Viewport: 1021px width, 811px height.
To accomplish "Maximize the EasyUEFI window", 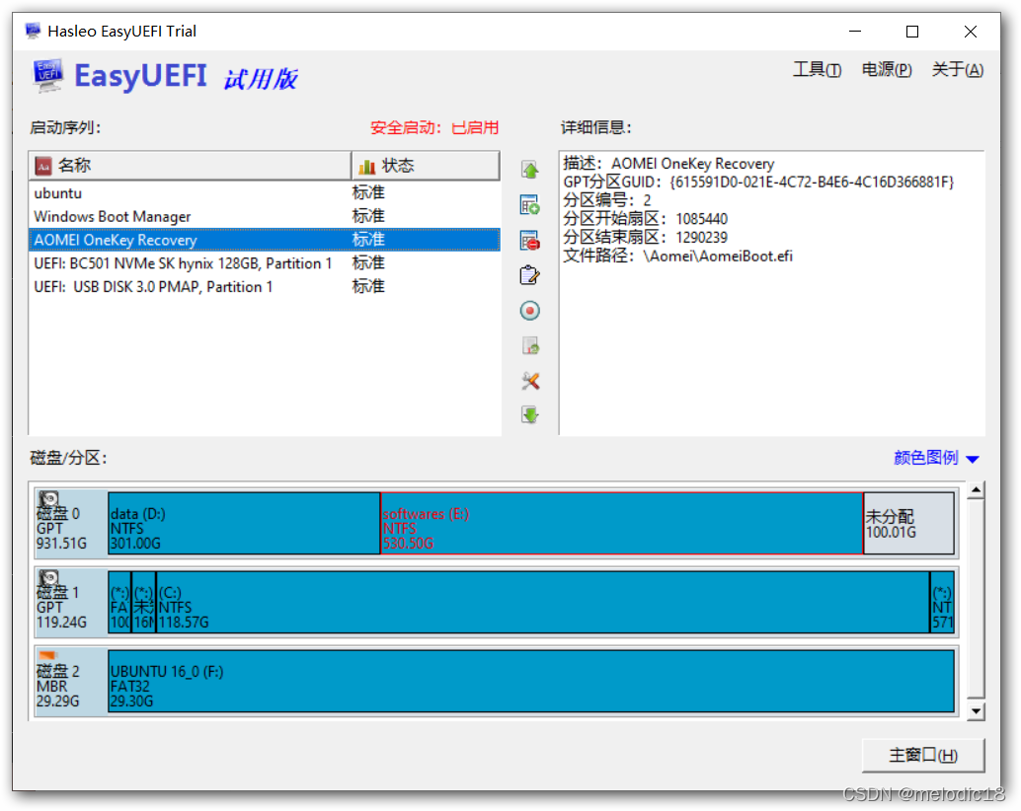I will coord(912,32).
